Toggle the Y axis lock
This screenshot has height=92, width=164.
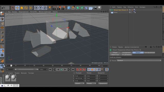click(40, 8)
